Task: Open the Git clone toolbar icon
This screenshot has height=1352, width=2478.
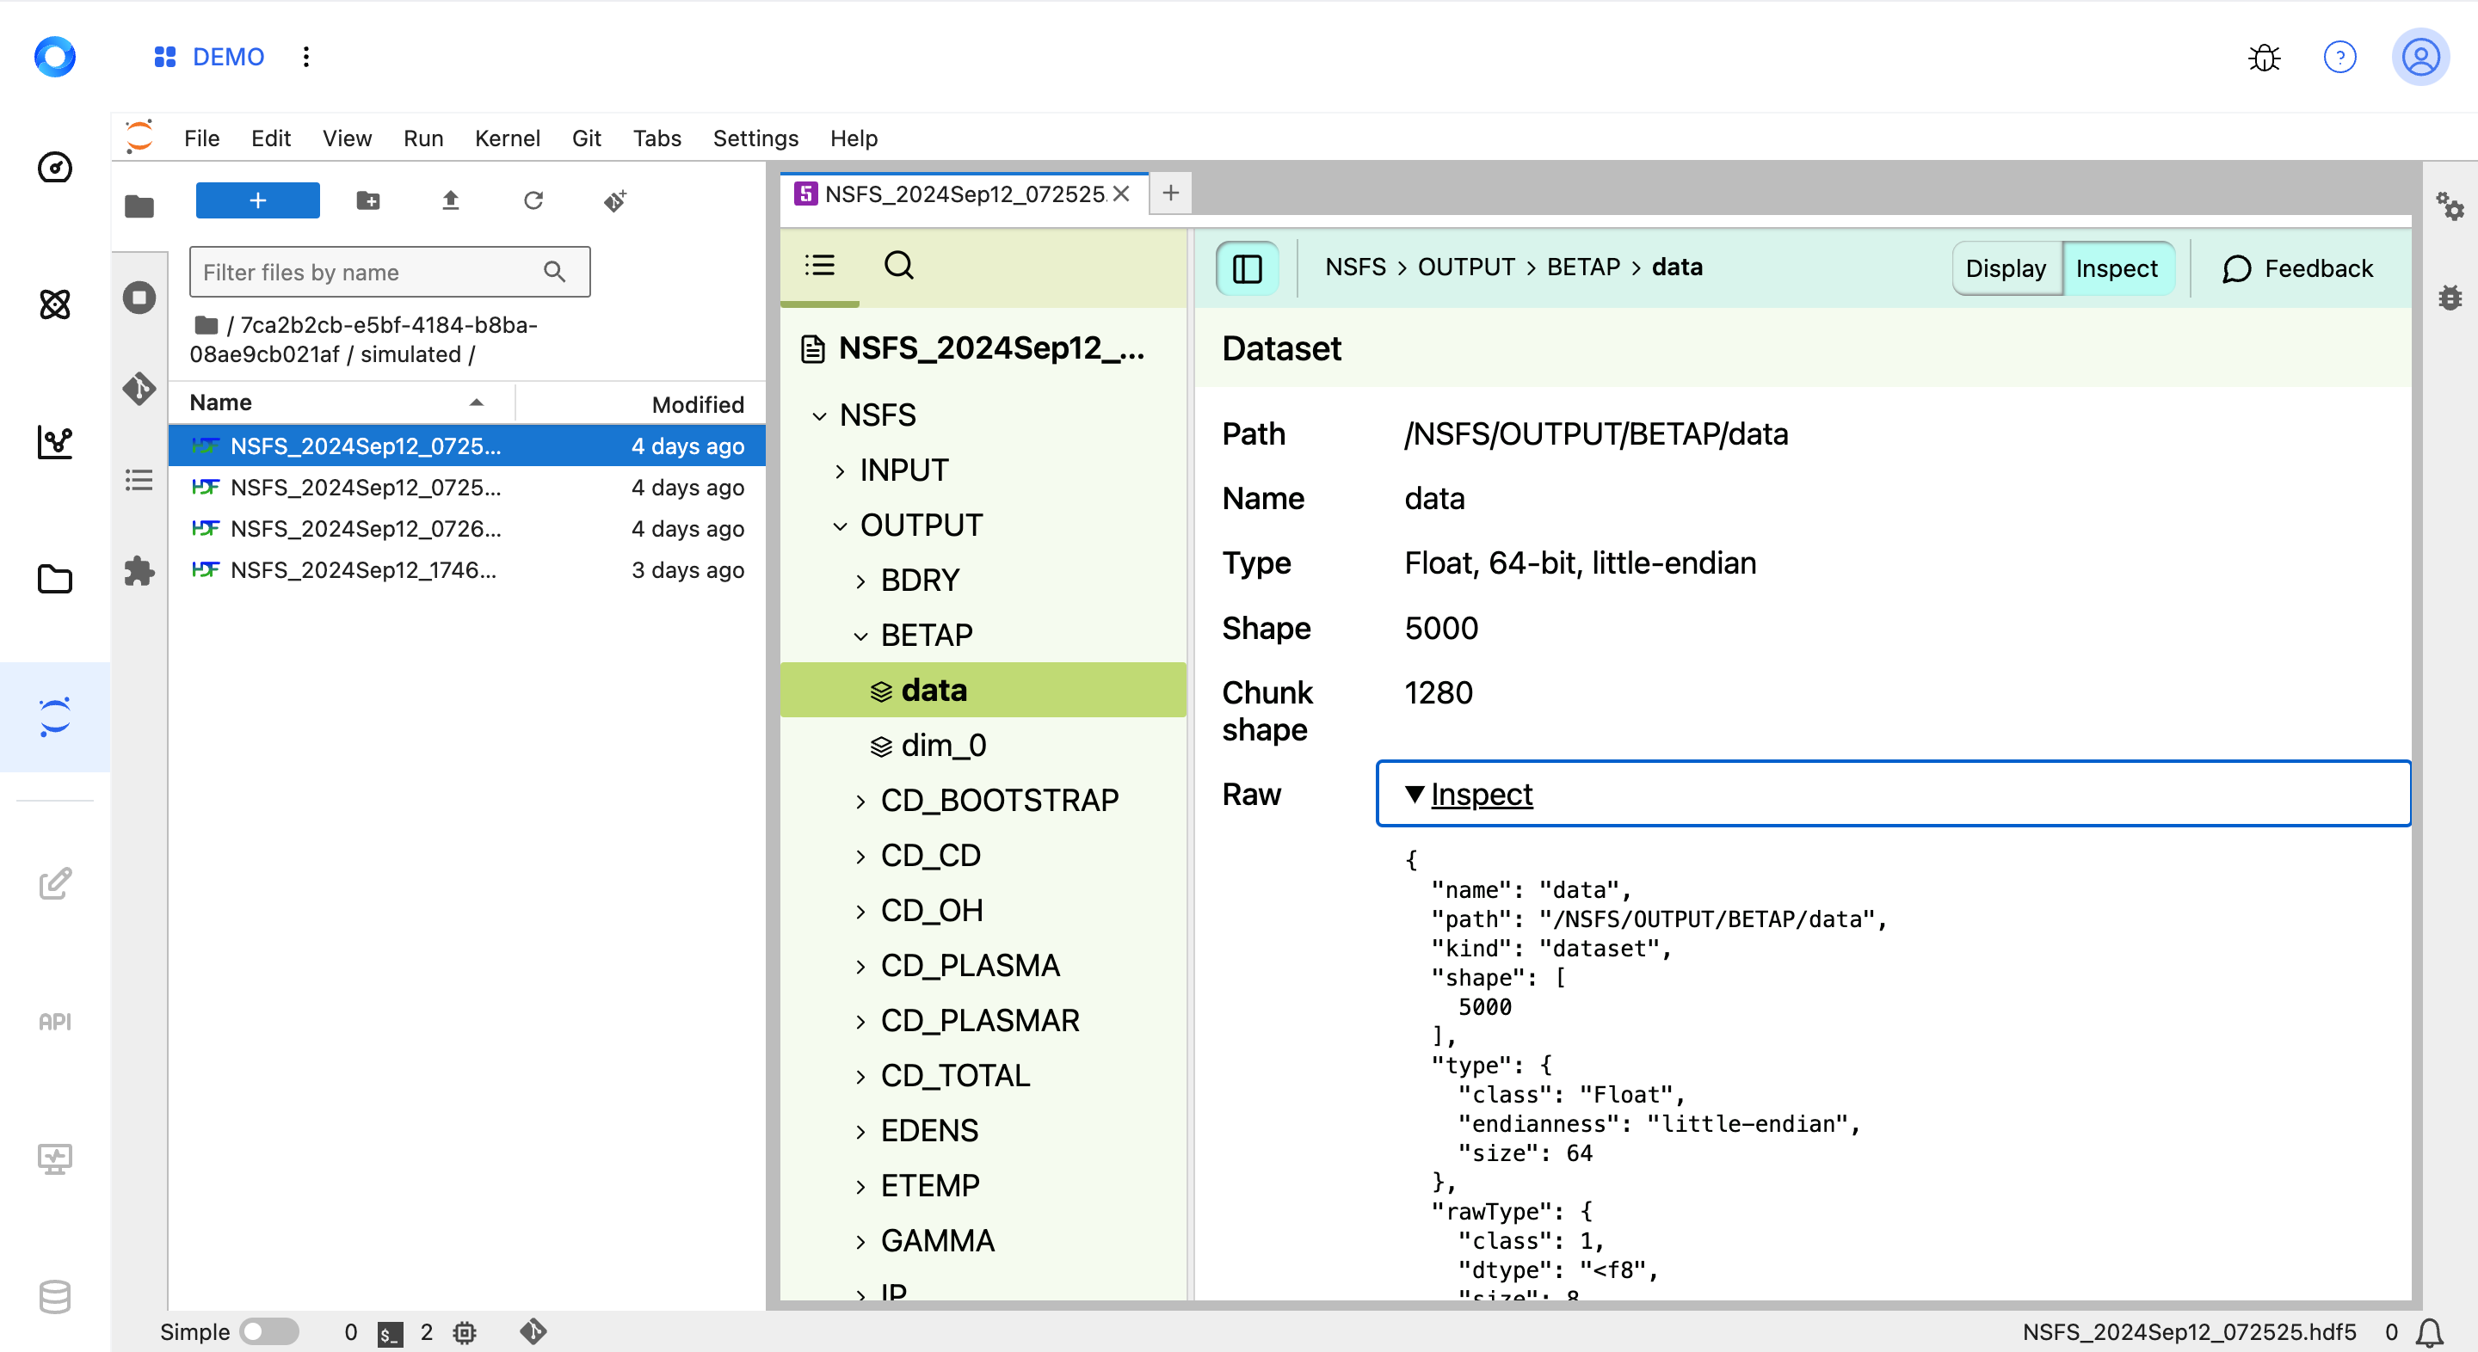Action: coord(616,200)
